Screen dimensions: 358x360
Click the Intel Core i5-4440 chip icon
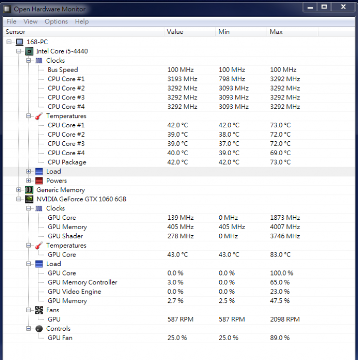click(x=29, y=51)
